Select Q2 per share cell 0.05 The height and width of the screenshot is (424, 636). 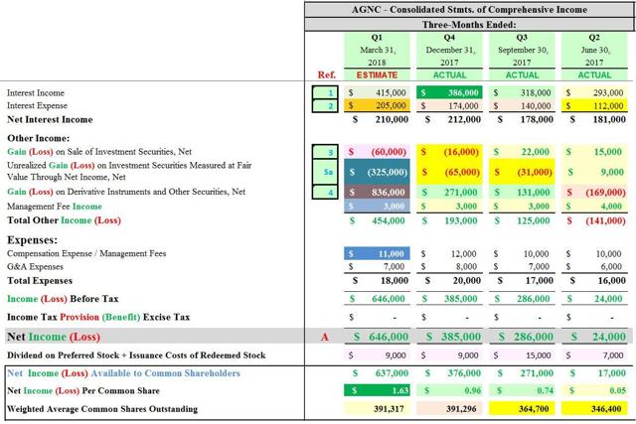click(x=594, y=390)
